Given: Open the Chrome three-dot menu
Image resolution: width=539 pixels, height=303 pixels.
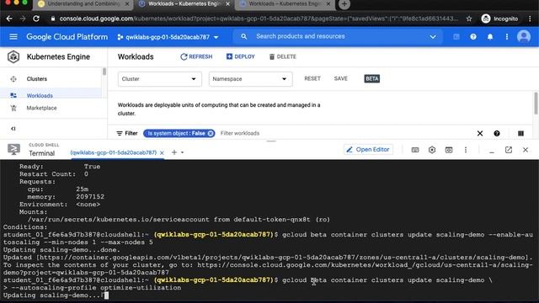Looking at the screenshot, I should pos(530,19).
